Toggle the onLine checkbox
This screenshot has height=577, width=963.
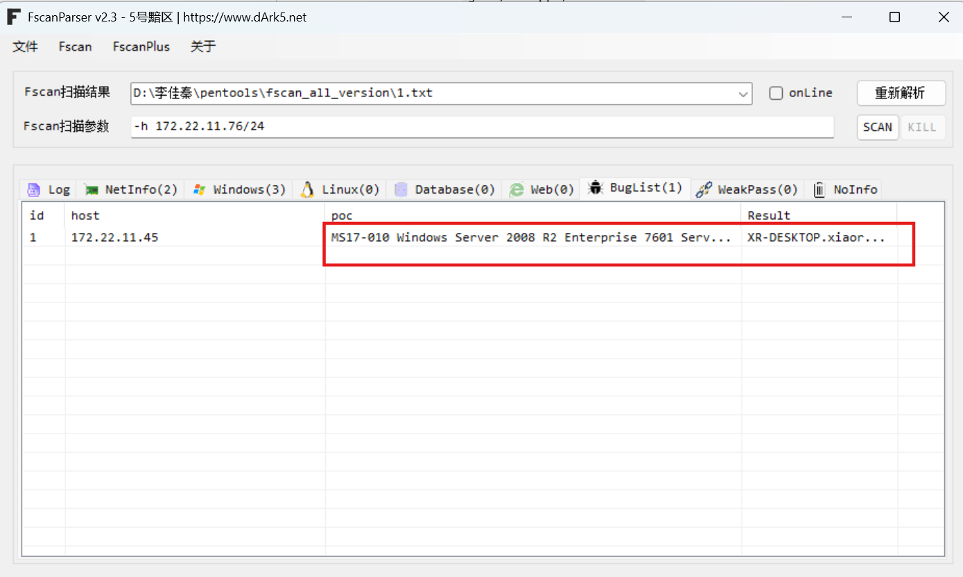777,93
